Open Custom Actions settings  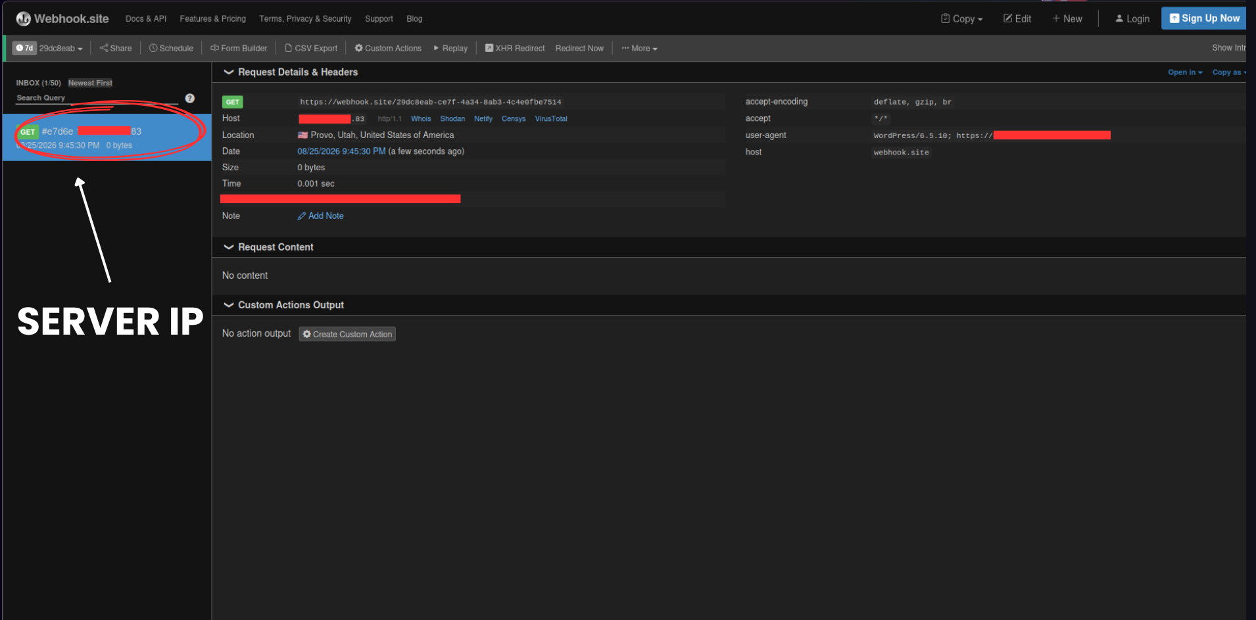pos(388,48)
